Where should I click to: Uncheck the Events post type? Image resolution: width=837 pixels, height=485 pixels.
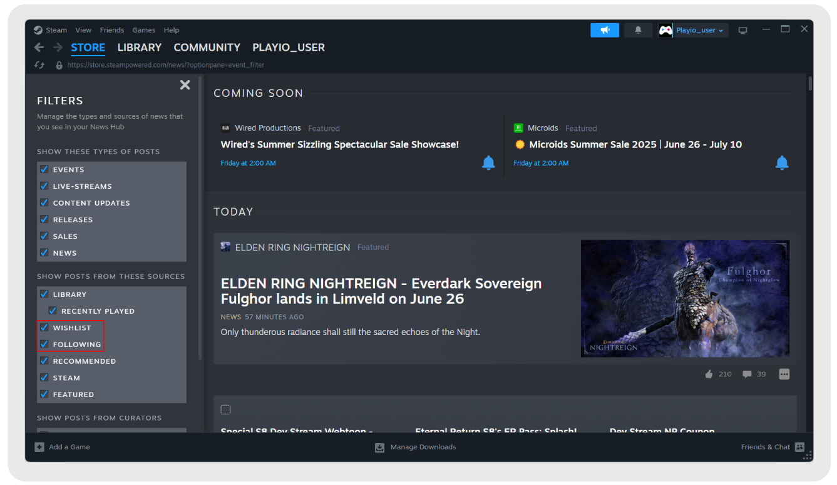[44, 169]
